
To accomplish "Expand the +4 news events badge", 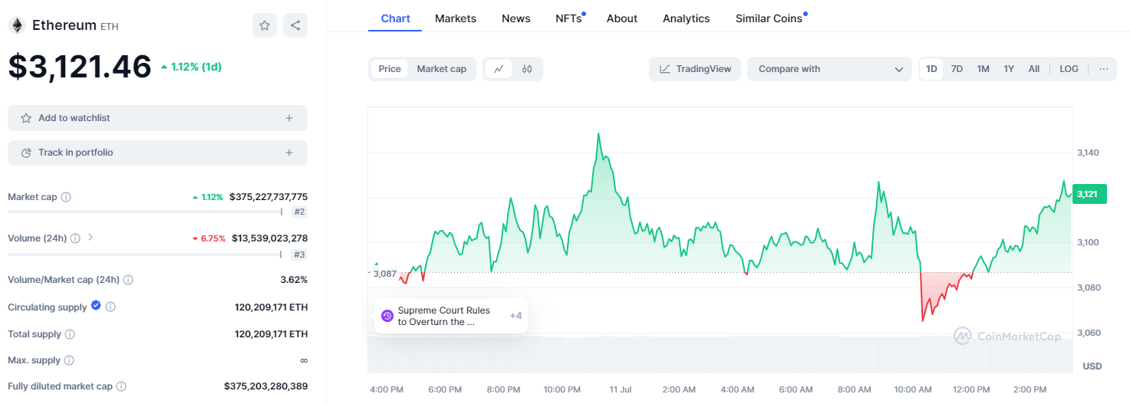I will coord(516,316).
